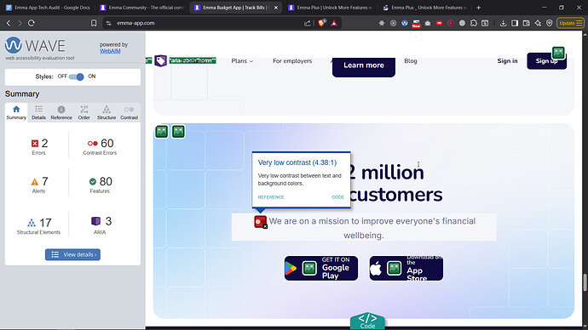Click the View details button
This screenshot has height=330, width=588.
[x=72, y=254]
